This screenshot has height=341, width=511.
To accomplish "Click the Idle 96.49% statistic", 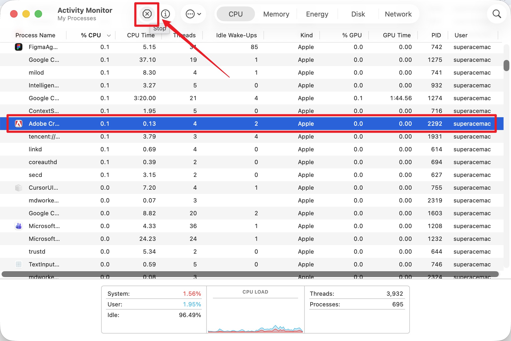I will pos(154,315).
